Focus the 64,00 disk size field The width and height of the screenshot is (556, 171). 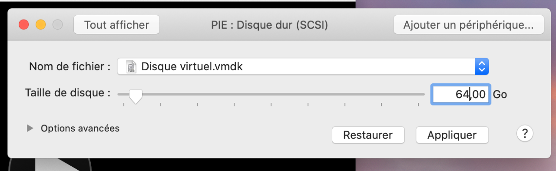tap(461, 94)
